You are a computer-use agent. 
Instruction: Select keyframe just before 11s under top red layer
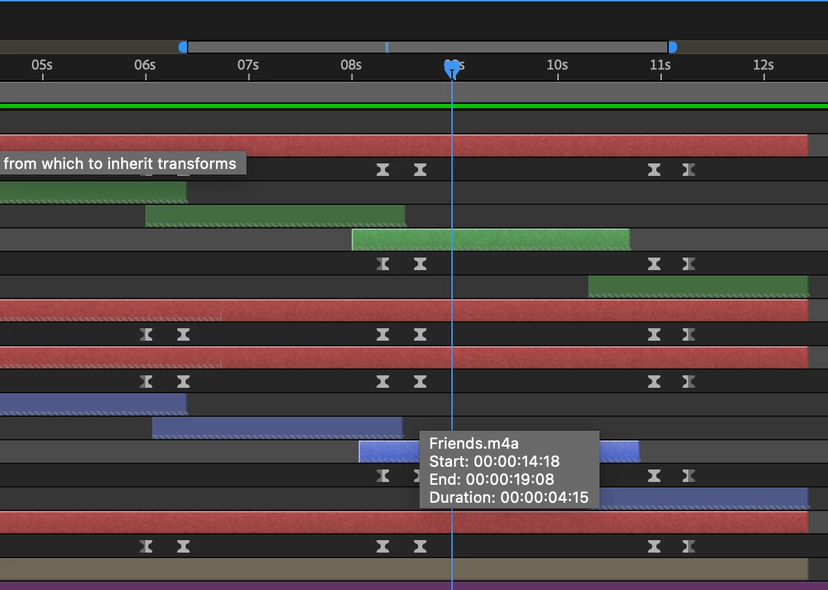pyautogui.click(x=654, y=170)
